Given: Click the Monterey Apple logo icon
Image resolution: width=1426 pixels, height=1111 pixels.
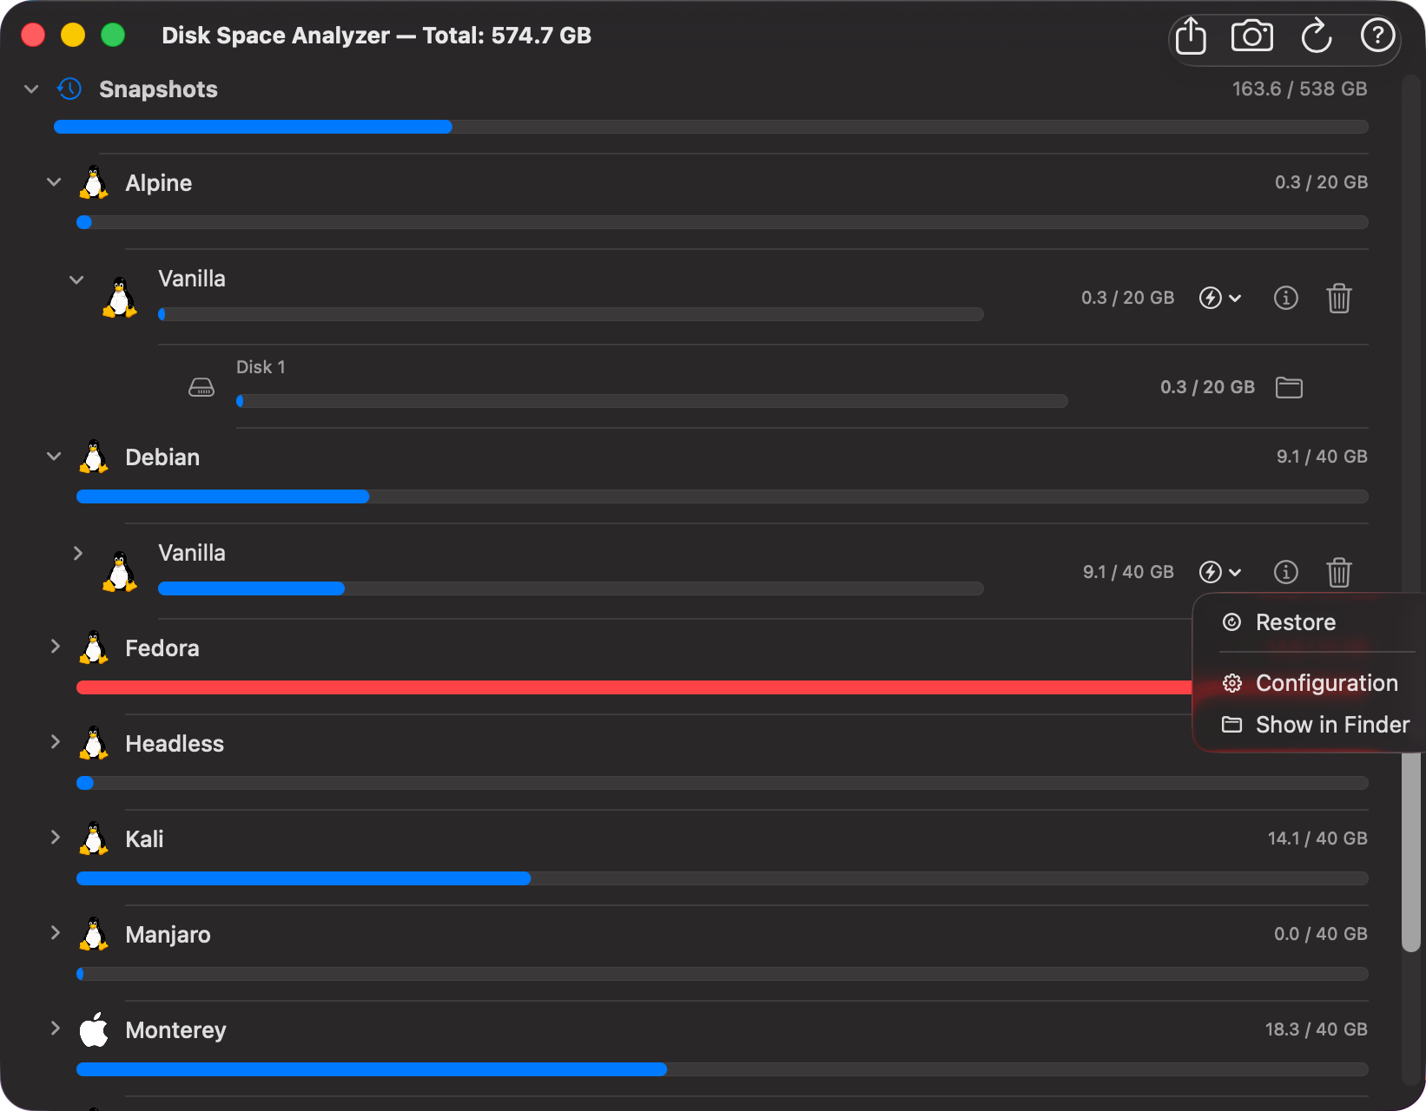Looking at the screenshot, I should pyautogui.click(x=94, y=1029).
